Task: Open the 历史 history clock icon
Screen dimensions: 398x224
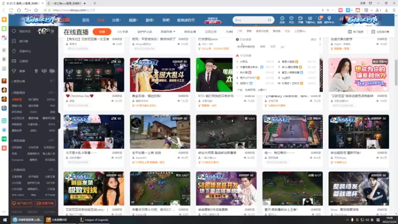Action: [282, 20]
